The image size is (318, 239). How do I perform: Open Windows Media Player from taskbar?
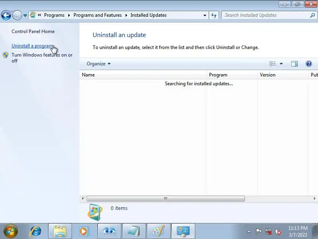[x=83, y=231]
